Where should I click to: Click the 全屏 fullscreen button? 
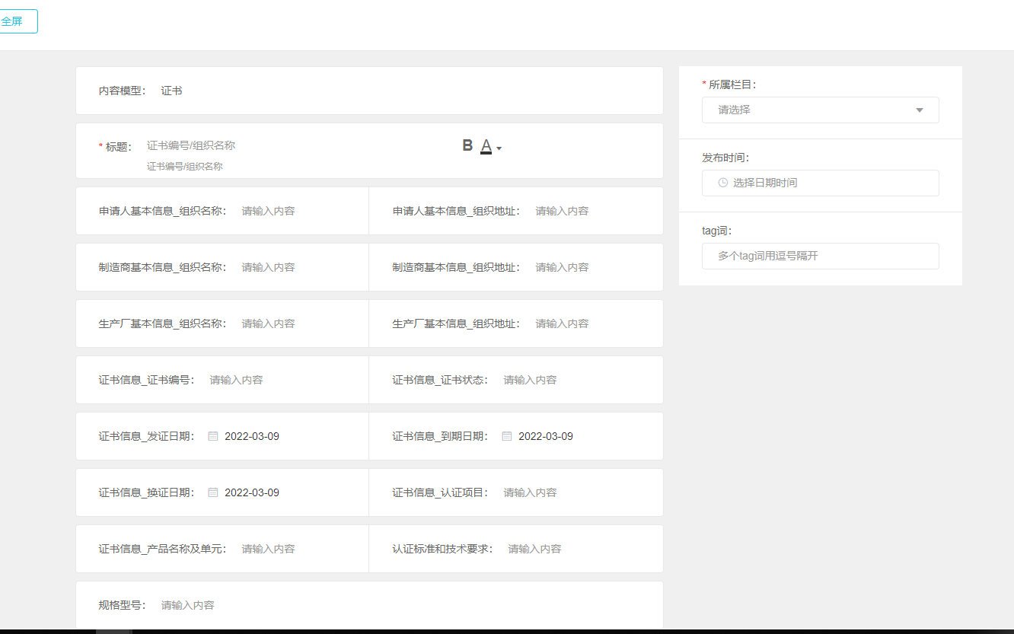tap(17, 21)
